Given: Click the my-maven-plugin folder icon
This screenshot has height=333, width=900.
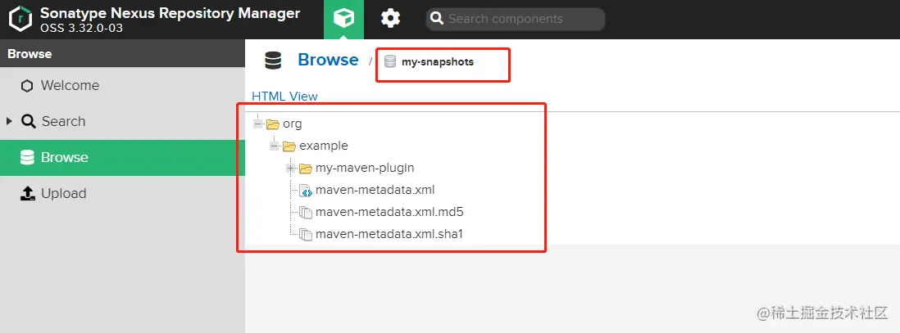Looking at the screenshot, I should [x=306, y=169].
